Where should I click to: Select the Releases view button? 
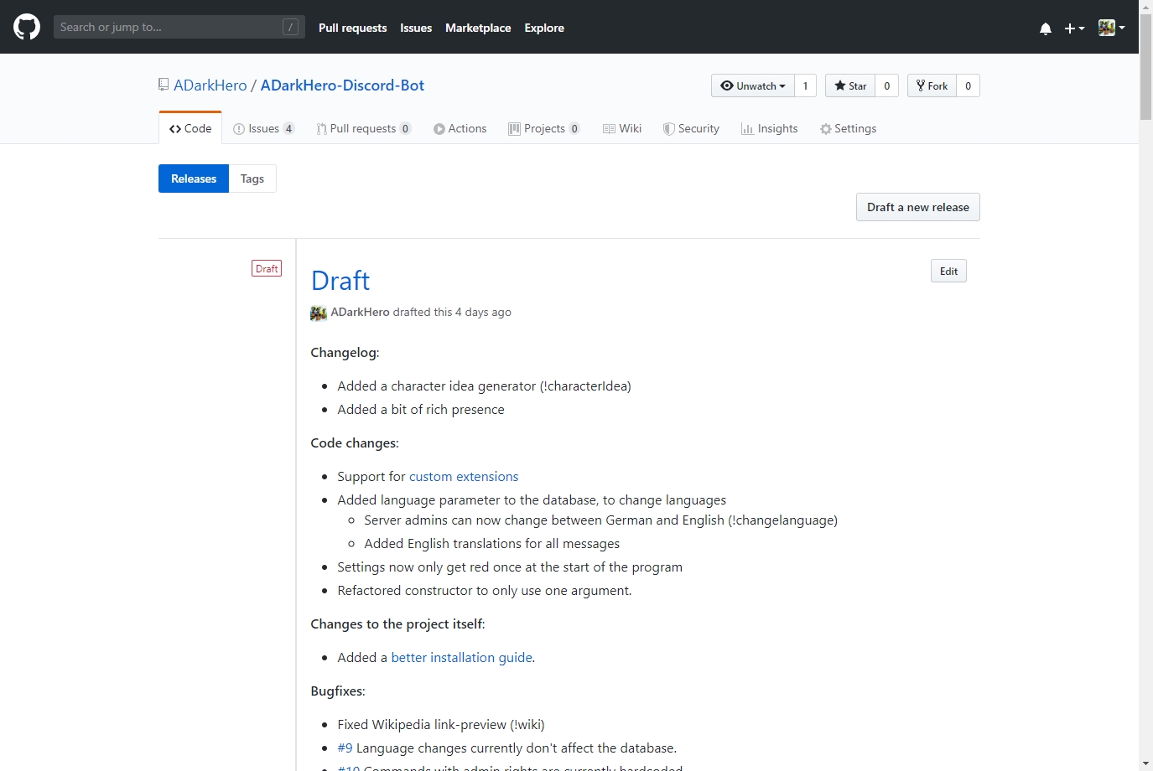pyautogui.click(x=194, y=179)
